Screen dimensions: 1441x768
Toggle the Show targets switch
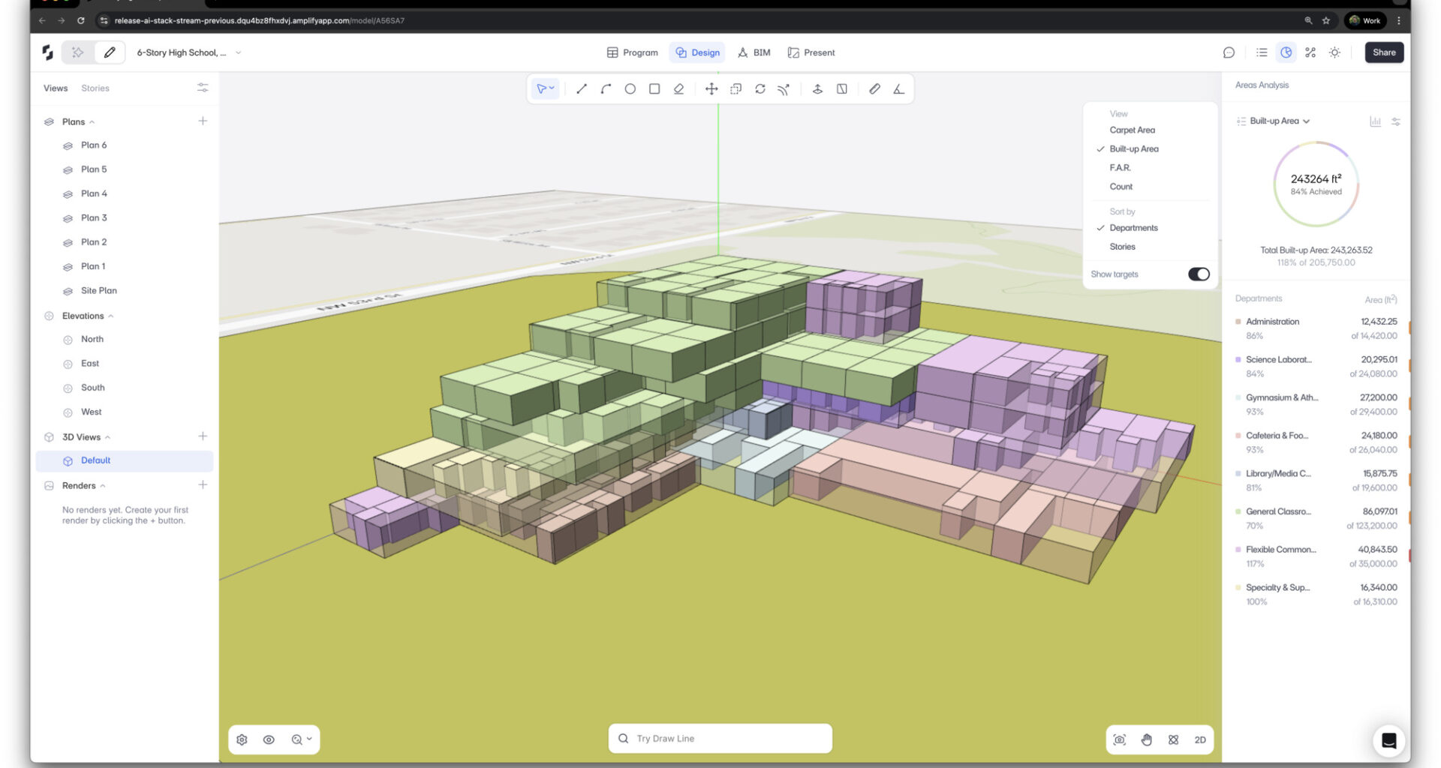pyautogui.click(x=1198, y=274)
